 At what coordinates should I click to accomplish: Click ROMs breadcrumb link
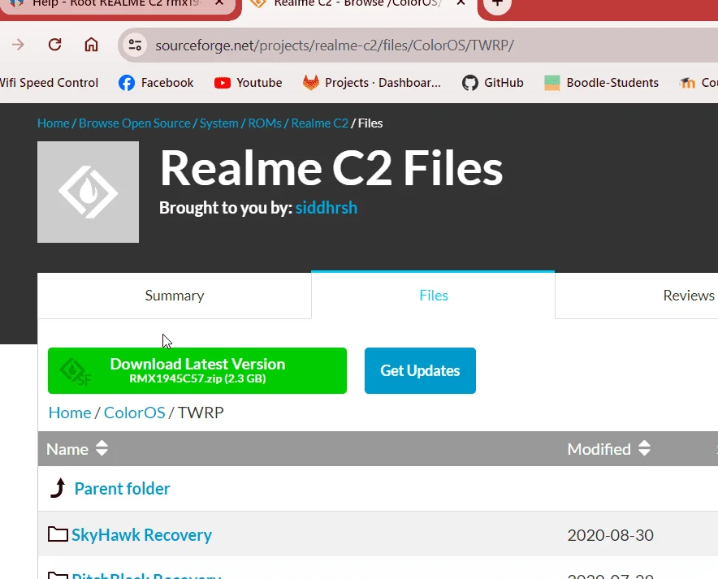[x=265, y=123]
